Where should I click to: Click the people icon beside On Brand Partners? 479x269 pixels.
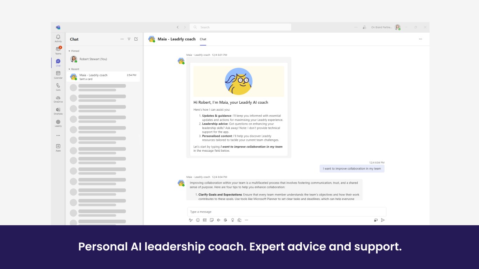pos(364,27)
